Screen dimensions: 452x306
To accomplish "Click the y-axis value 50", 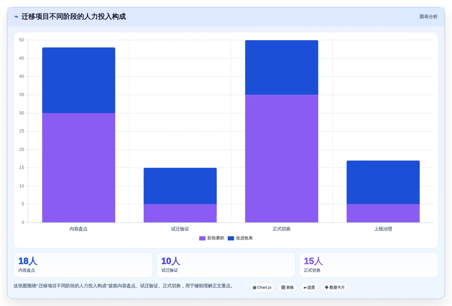I will pos(22,40).
